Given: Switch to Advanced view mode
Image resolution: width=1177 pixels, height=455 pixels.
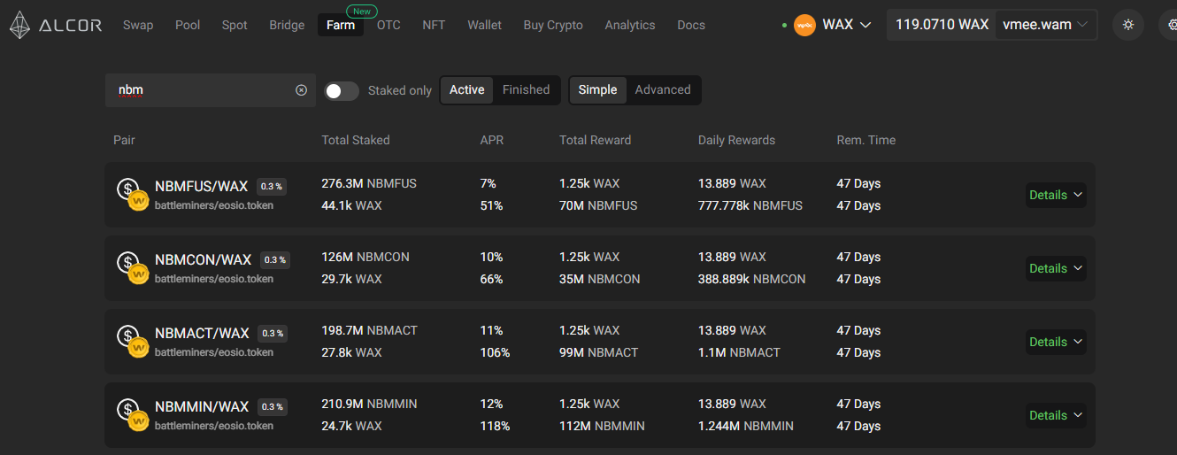Looking at the screenshot, I should [x=663, y=89].
